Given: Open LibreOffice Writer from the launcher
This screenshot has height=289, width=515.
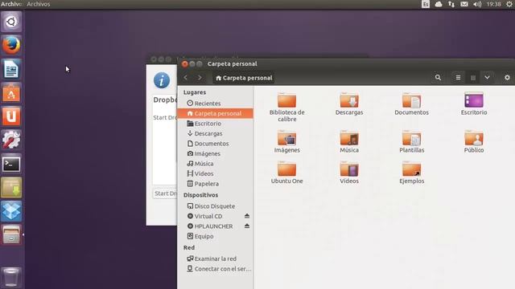Looking at the screenshot, I should [11, 69].
